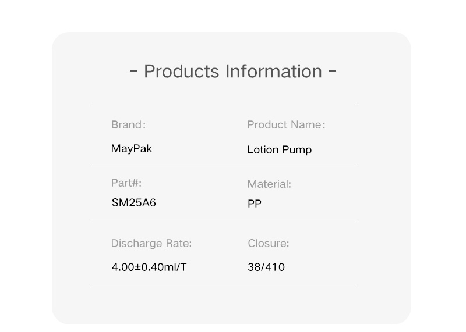Click the bottom divider below 38/410
The height and width of the screenshot is (332, 466).
coord(224,284)
